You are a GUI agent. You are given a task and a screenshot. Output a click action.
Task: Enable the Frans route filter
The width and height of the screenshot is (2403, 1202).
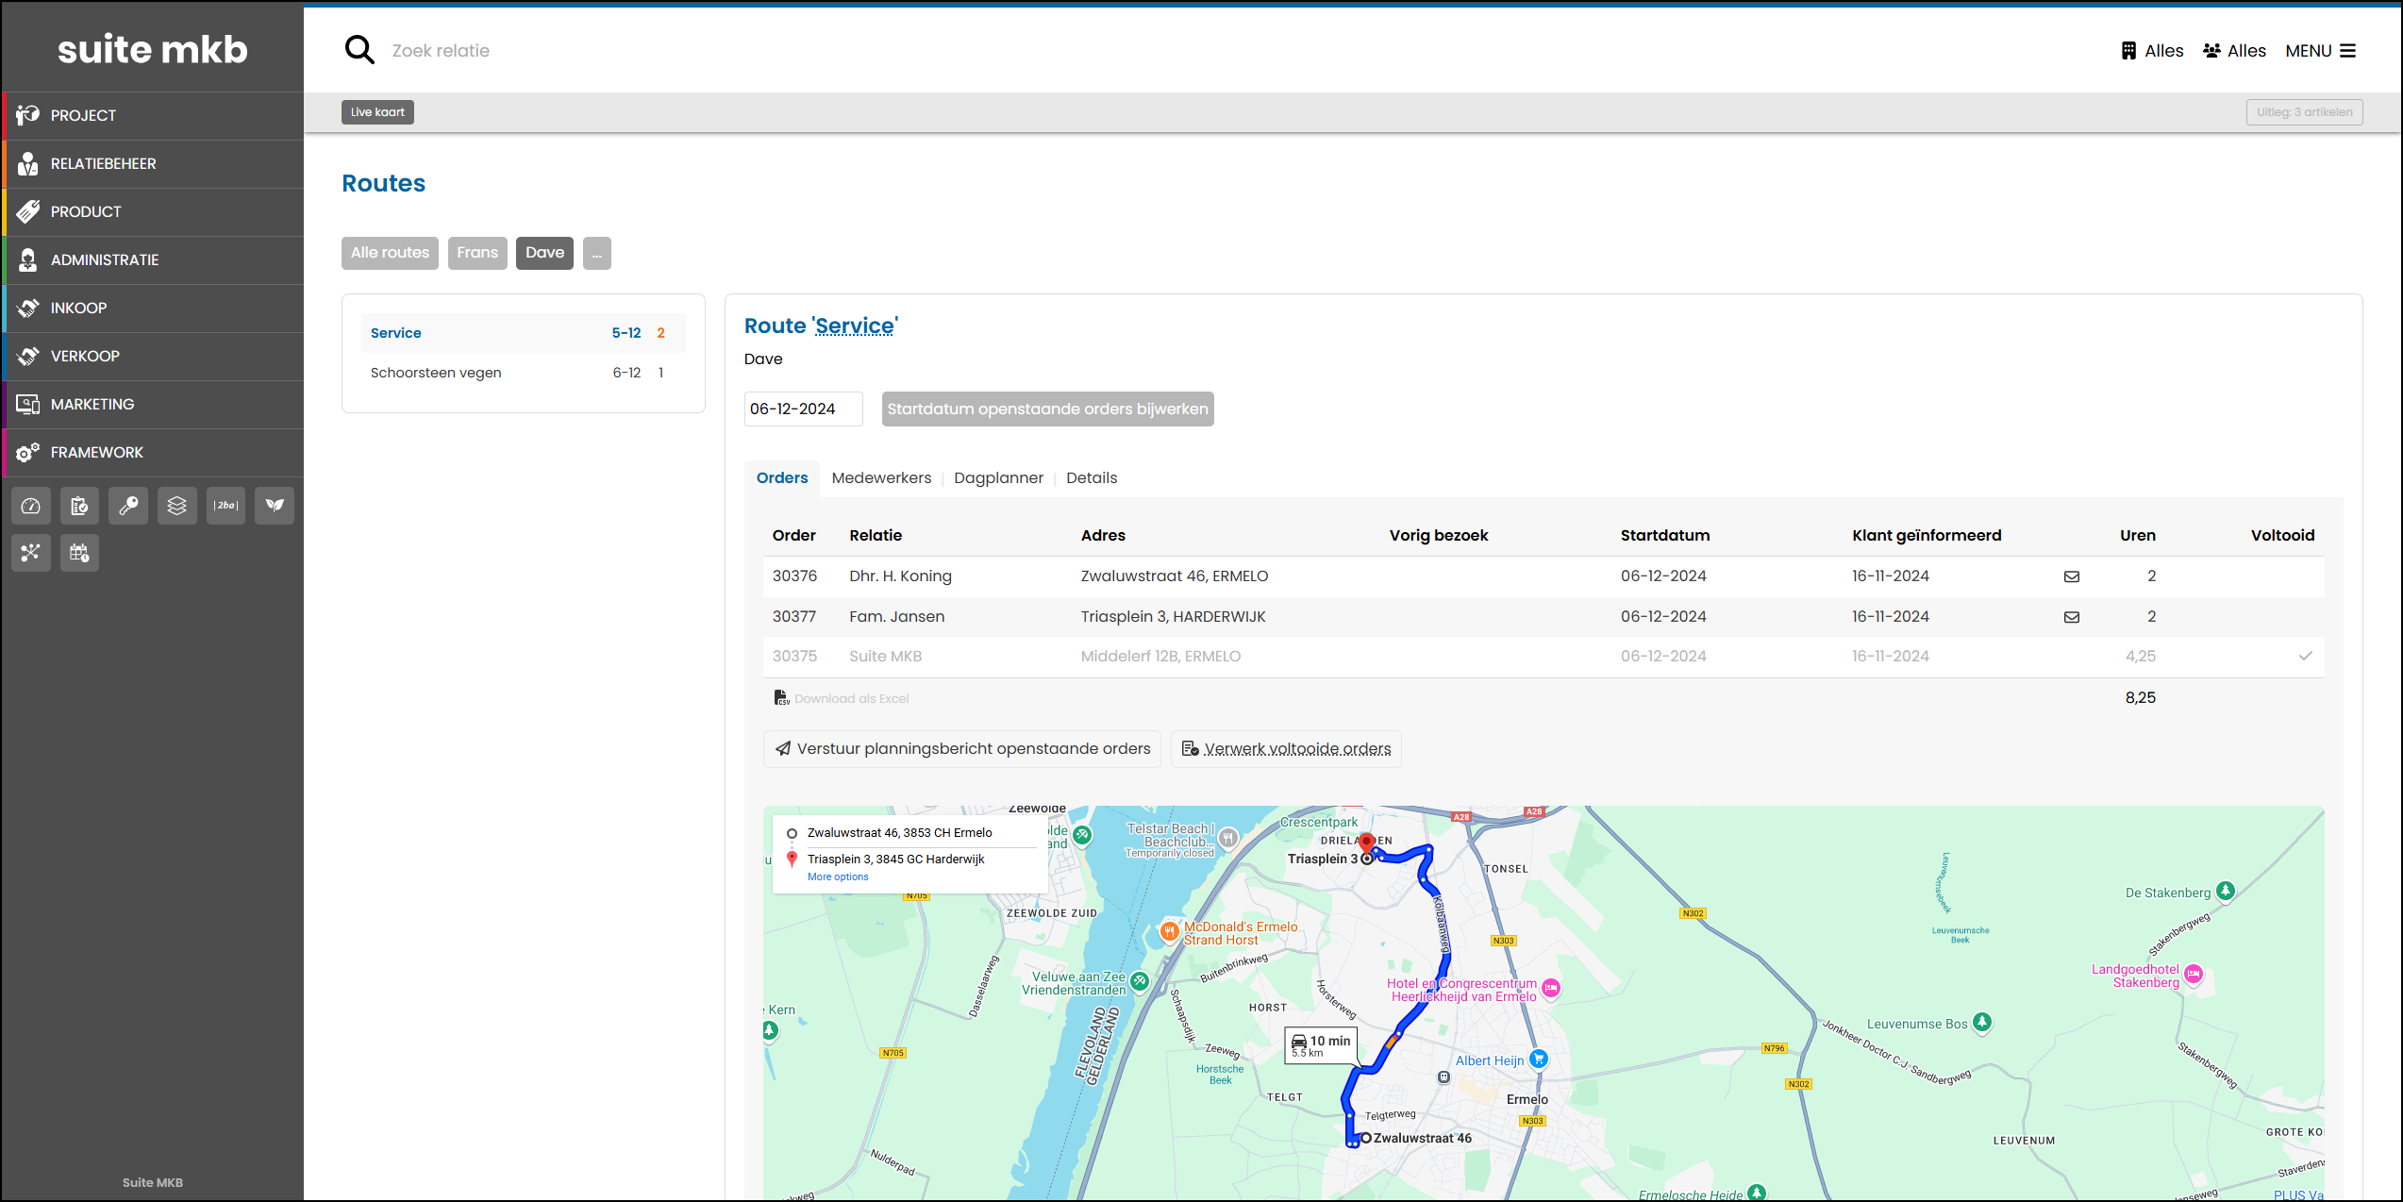point(477,253)
